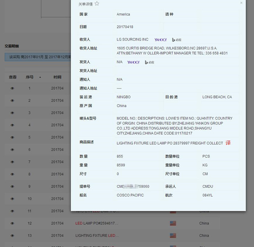254x247 pixels.
Task: Select size unit CM
Action: click(205, 174)
